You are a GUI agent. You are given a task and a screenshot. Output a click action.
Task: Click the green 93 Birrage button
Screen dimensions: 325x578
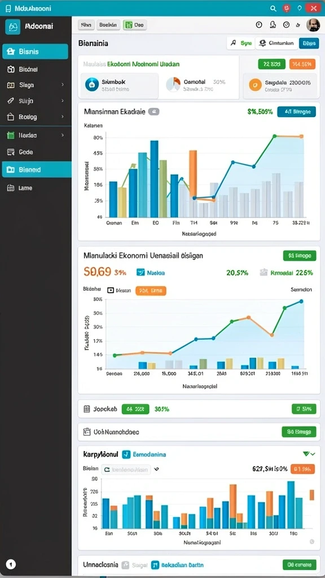300,256
